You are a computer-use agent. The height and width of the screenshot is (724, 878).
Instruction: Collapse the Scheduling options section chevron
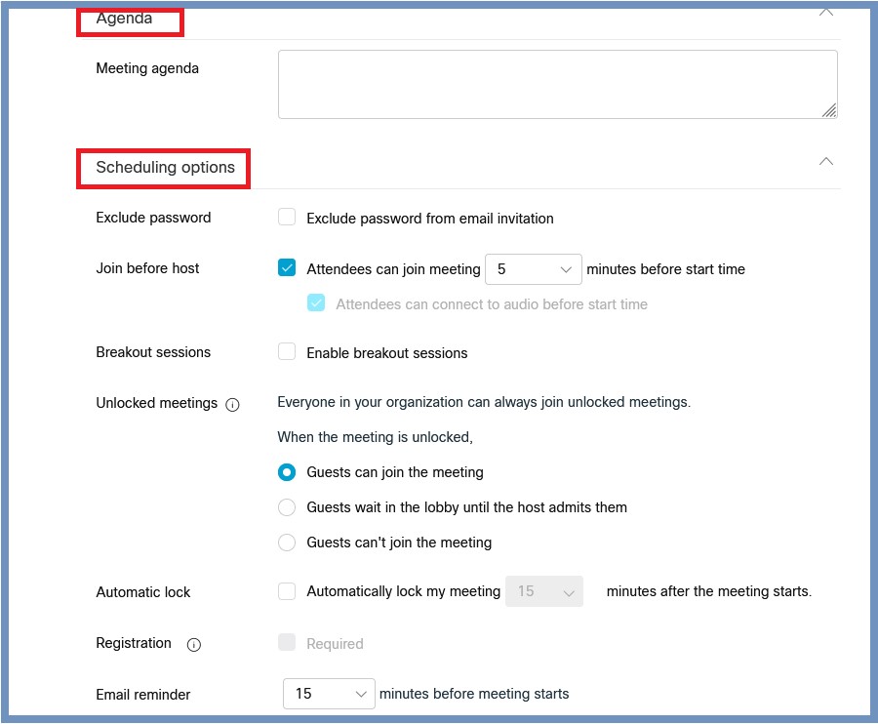click(x=825, y=162)
